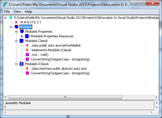Click the class icon for ModuleA.Properties.Resources
The height and width of the screenshot is (118, 162).
[x=27, y=36]
